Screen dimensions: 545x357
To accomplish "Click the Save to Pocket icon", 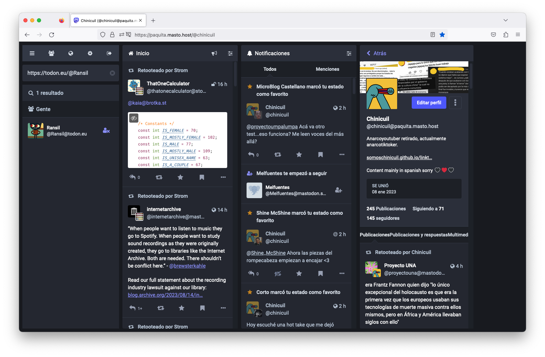I will 493,35.
